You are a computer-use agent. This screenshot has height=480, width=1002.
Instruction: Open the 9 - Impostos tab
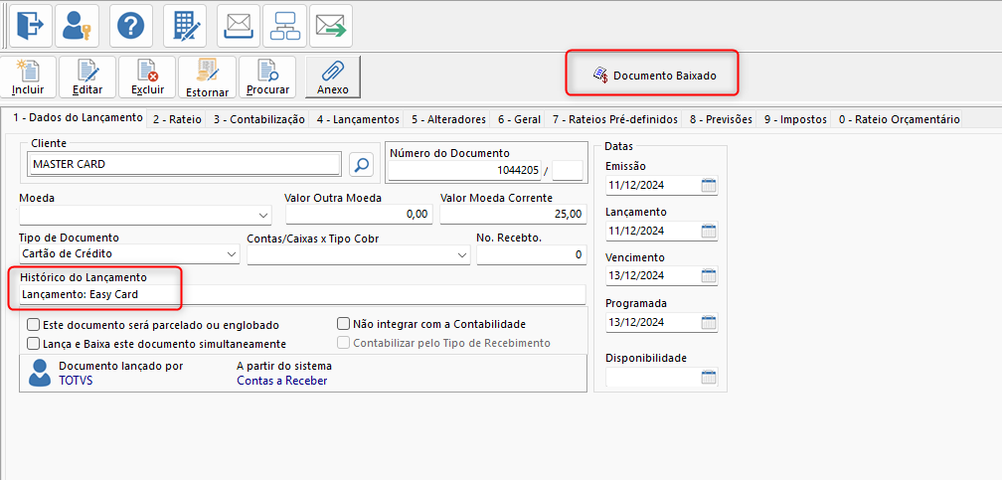[795, 119]
